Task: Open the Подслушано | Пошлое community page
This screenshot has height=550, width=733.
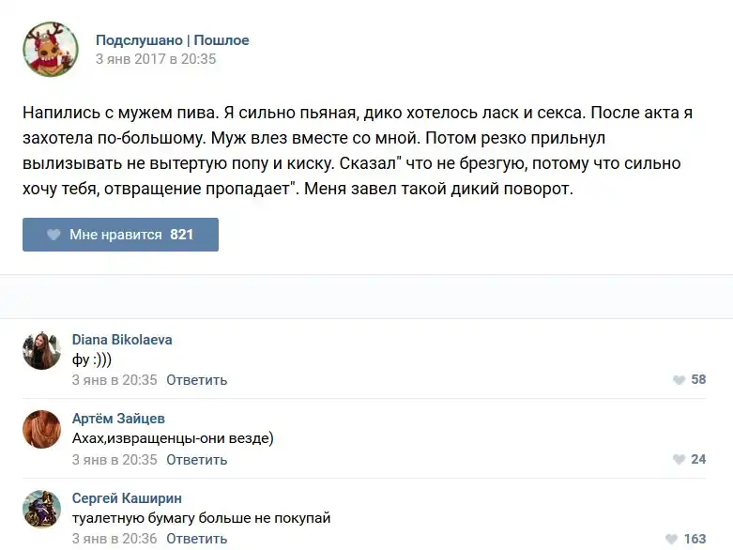Action: tap(173, 40)
